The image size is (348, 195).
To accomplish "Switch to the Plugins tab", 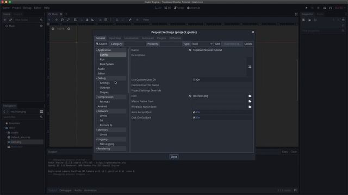I will click(x=161, y=38).
